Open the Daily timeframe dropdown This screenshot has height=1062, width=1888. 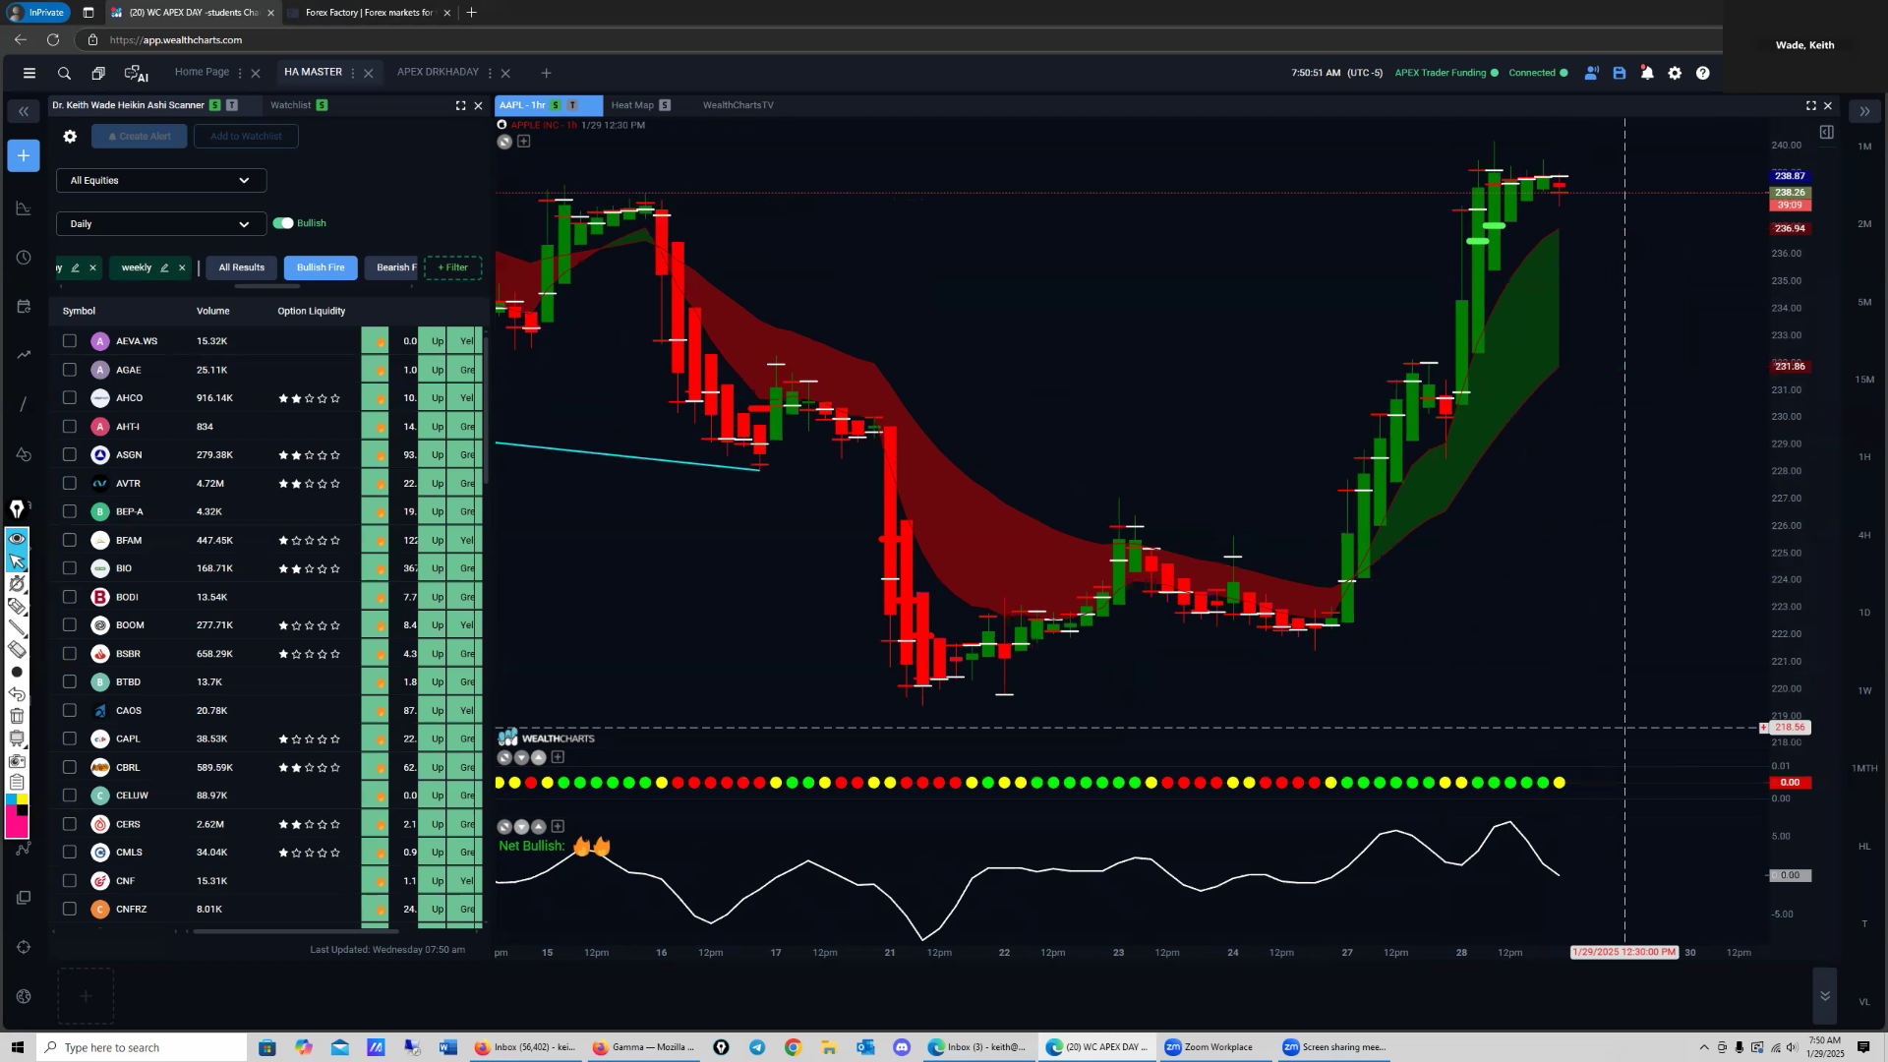pyautogui.click(x=161, y=224)
